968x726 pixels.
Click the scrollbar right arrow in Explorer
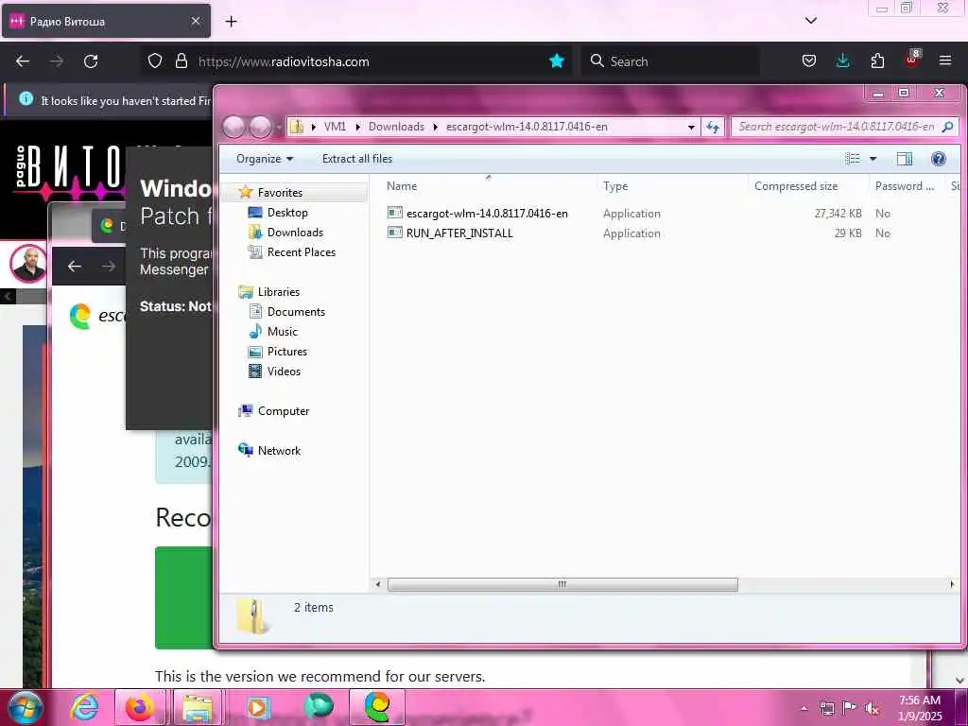[x=951, y=584]
